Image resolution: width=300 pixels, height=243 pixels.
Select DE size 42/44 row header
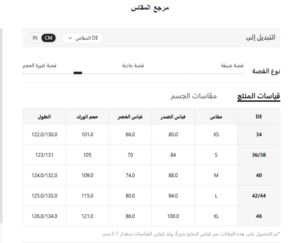click(x=259, y=196)
